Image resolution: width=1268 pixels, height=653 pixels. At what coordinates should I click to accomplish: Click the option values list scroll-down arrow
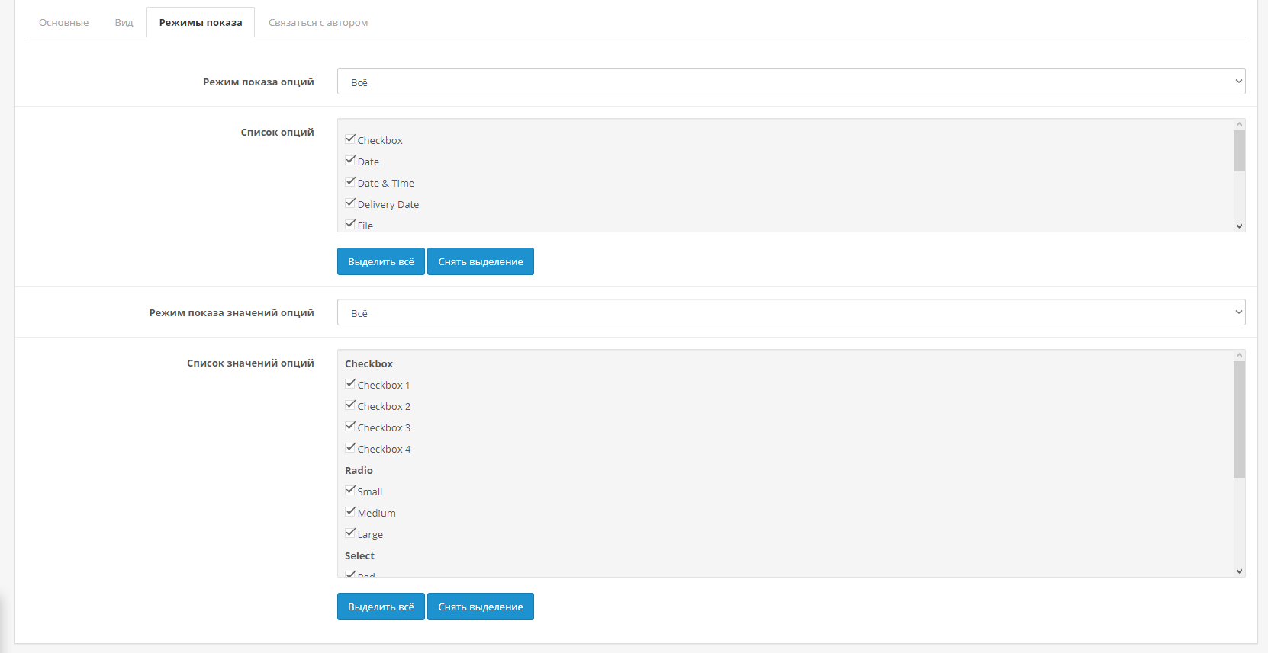(1239, 571)
